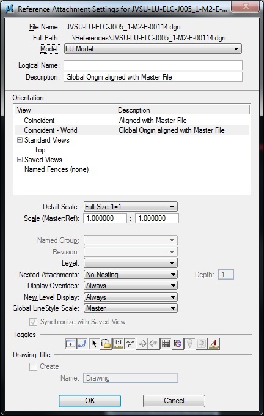Select the Coincident orientation row
This screenshot has width=264, height=416.
click(x=132, y=121)
